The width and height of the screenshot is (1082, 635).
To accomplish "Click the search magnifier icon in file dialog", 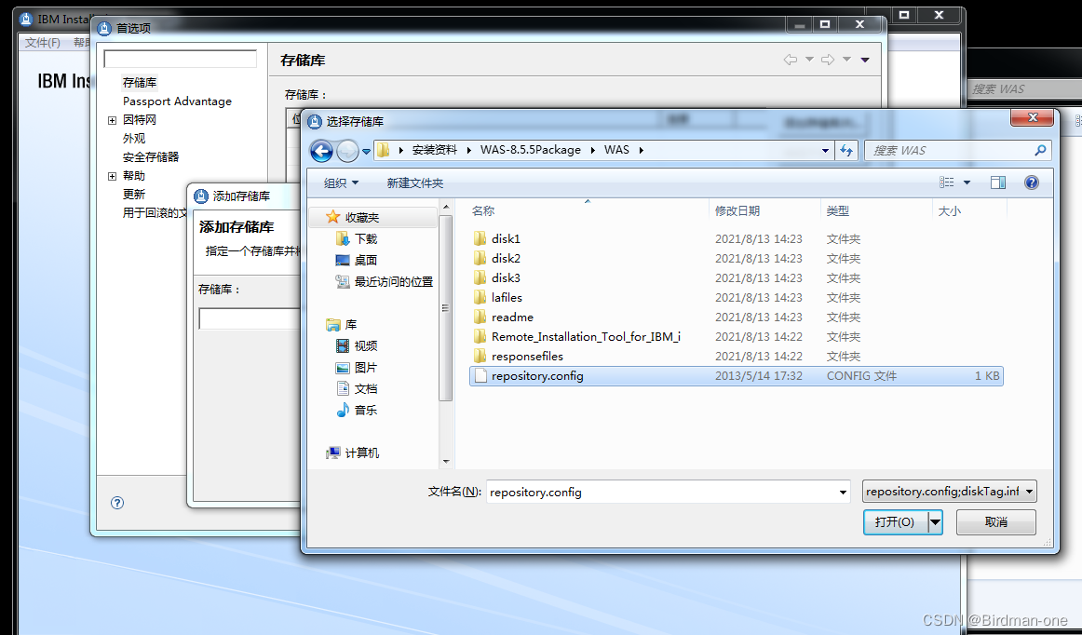I will click(x=1041, y=150).
